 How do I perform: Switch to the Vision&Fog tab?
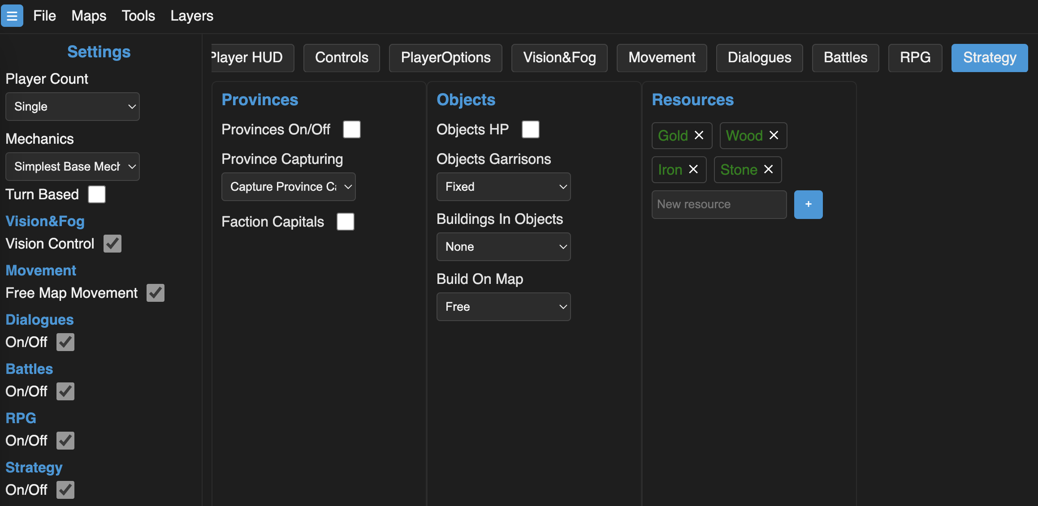[559, 58]
